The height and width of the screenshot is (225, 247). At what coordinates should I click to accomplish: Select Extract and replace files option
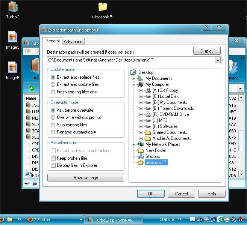click(x=53, y=77)
